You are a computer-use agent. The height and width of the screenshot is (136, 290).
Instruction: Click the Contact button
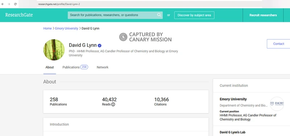click(x=278, y=44)
